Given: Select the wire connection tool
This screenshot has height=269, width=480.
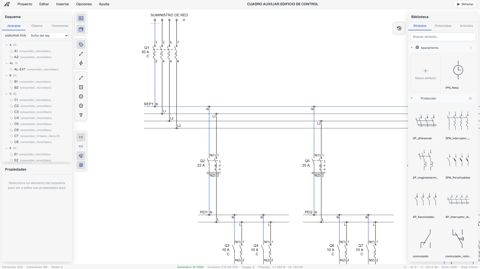Looking at the screenshot, I should point(81,54).
